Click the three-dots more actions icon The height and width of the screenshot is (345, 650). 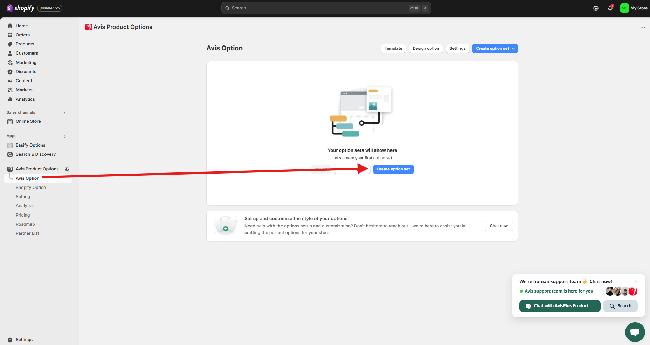click(x=643, y=27)
